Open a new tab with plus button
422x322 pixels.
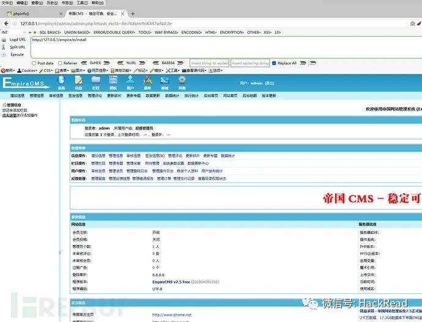[133, 13]
